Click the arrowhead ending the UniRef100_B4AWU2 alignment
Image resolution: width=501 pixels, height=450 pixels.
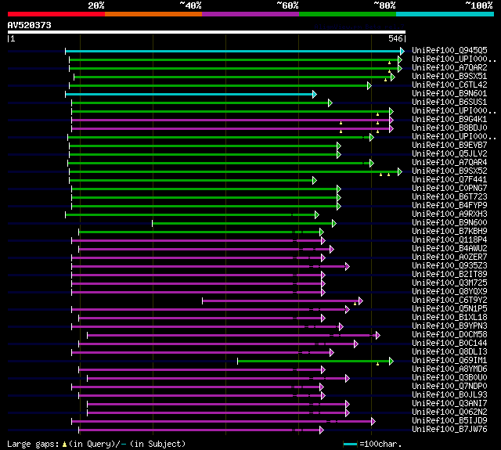coord(332,249)
